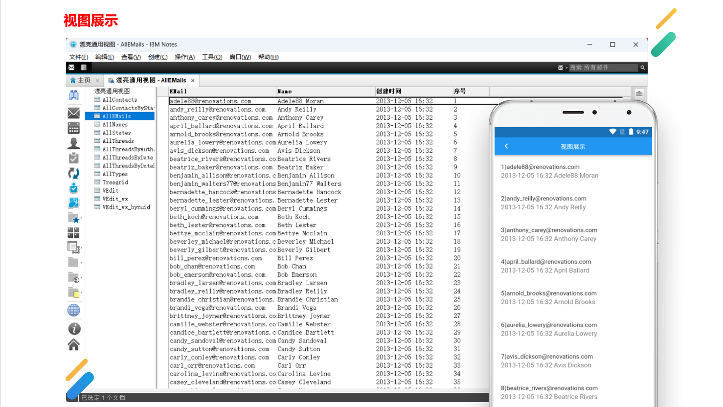Select the andy_reilly@renovations.com row
Image resolution: width=723 pixels, height=407 pixels.
pos(328,110)
